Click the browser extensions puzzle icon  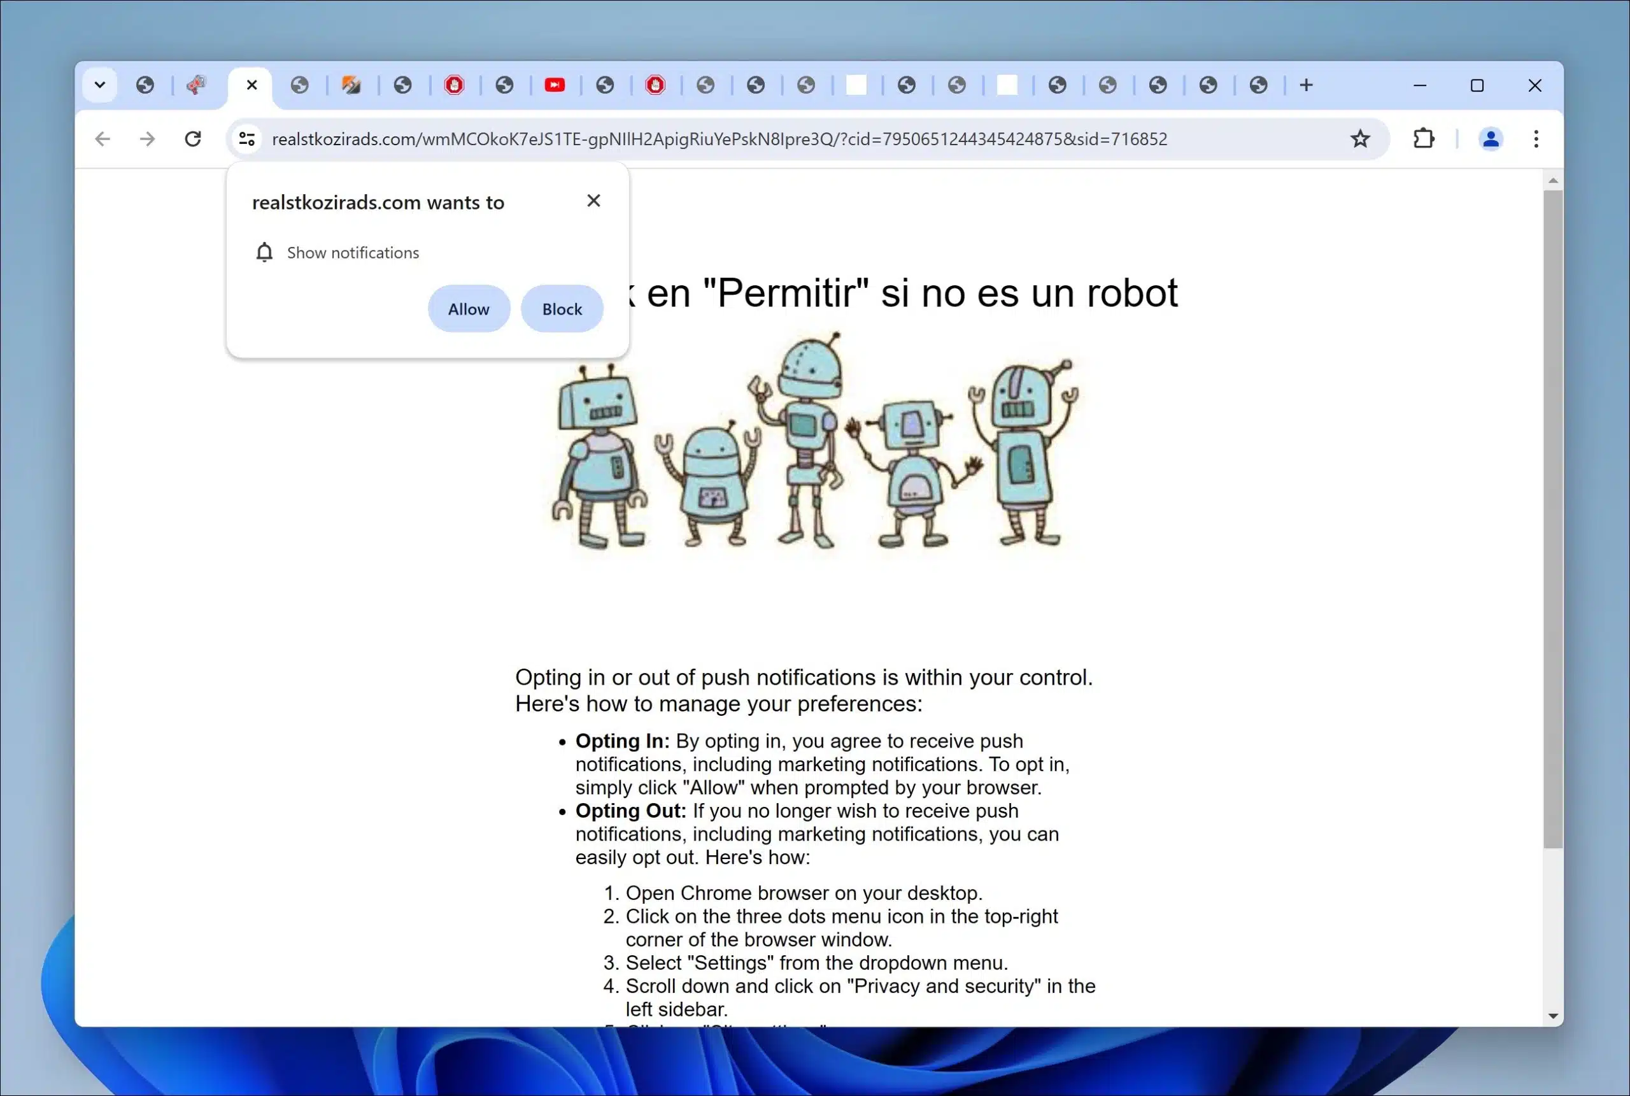pos(1423,138)
